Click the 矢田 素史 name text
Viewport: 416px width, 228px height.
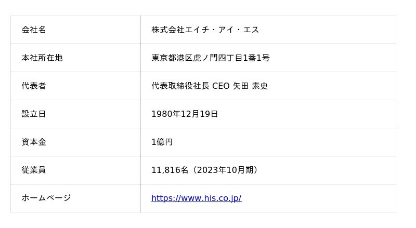click(x=250, y=86)
